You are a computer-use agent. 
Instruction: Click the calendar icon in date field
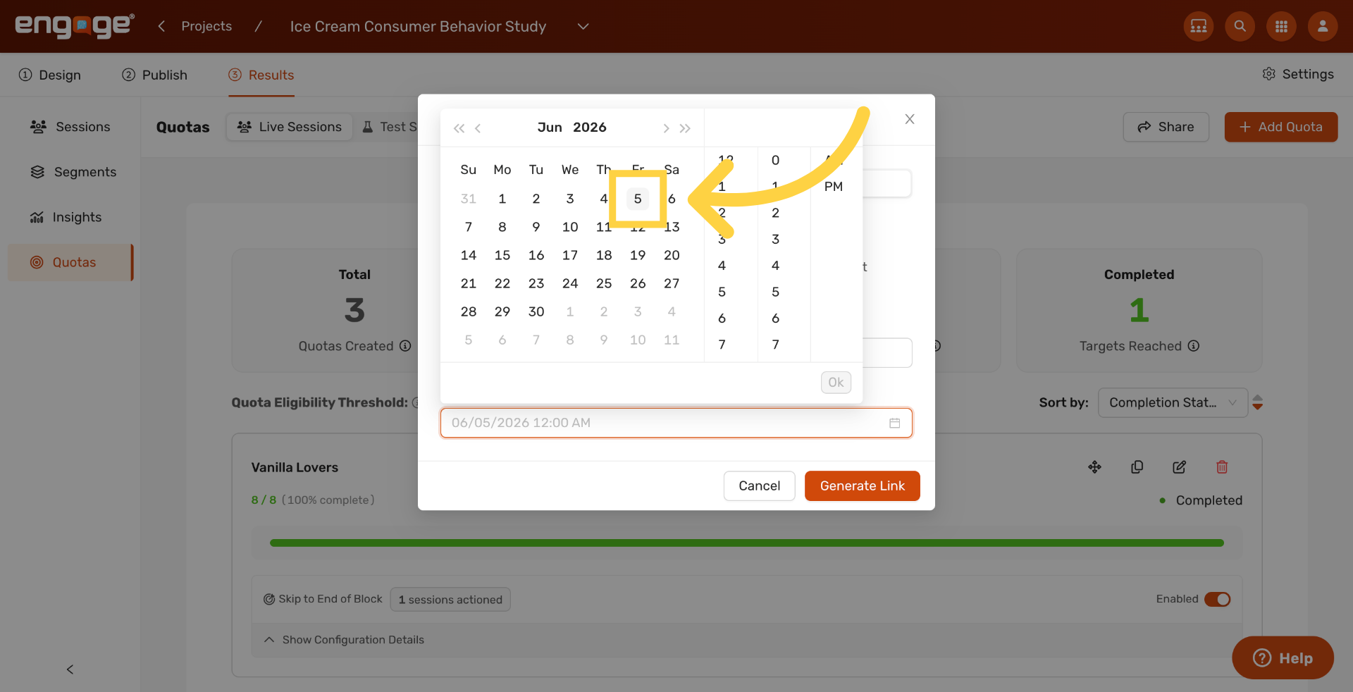click(x=895, y=423)
